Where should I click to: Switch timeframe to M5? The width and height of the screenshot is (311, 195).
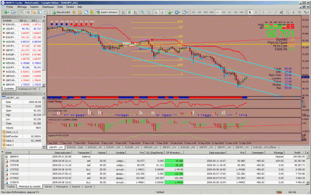[200, 12]
